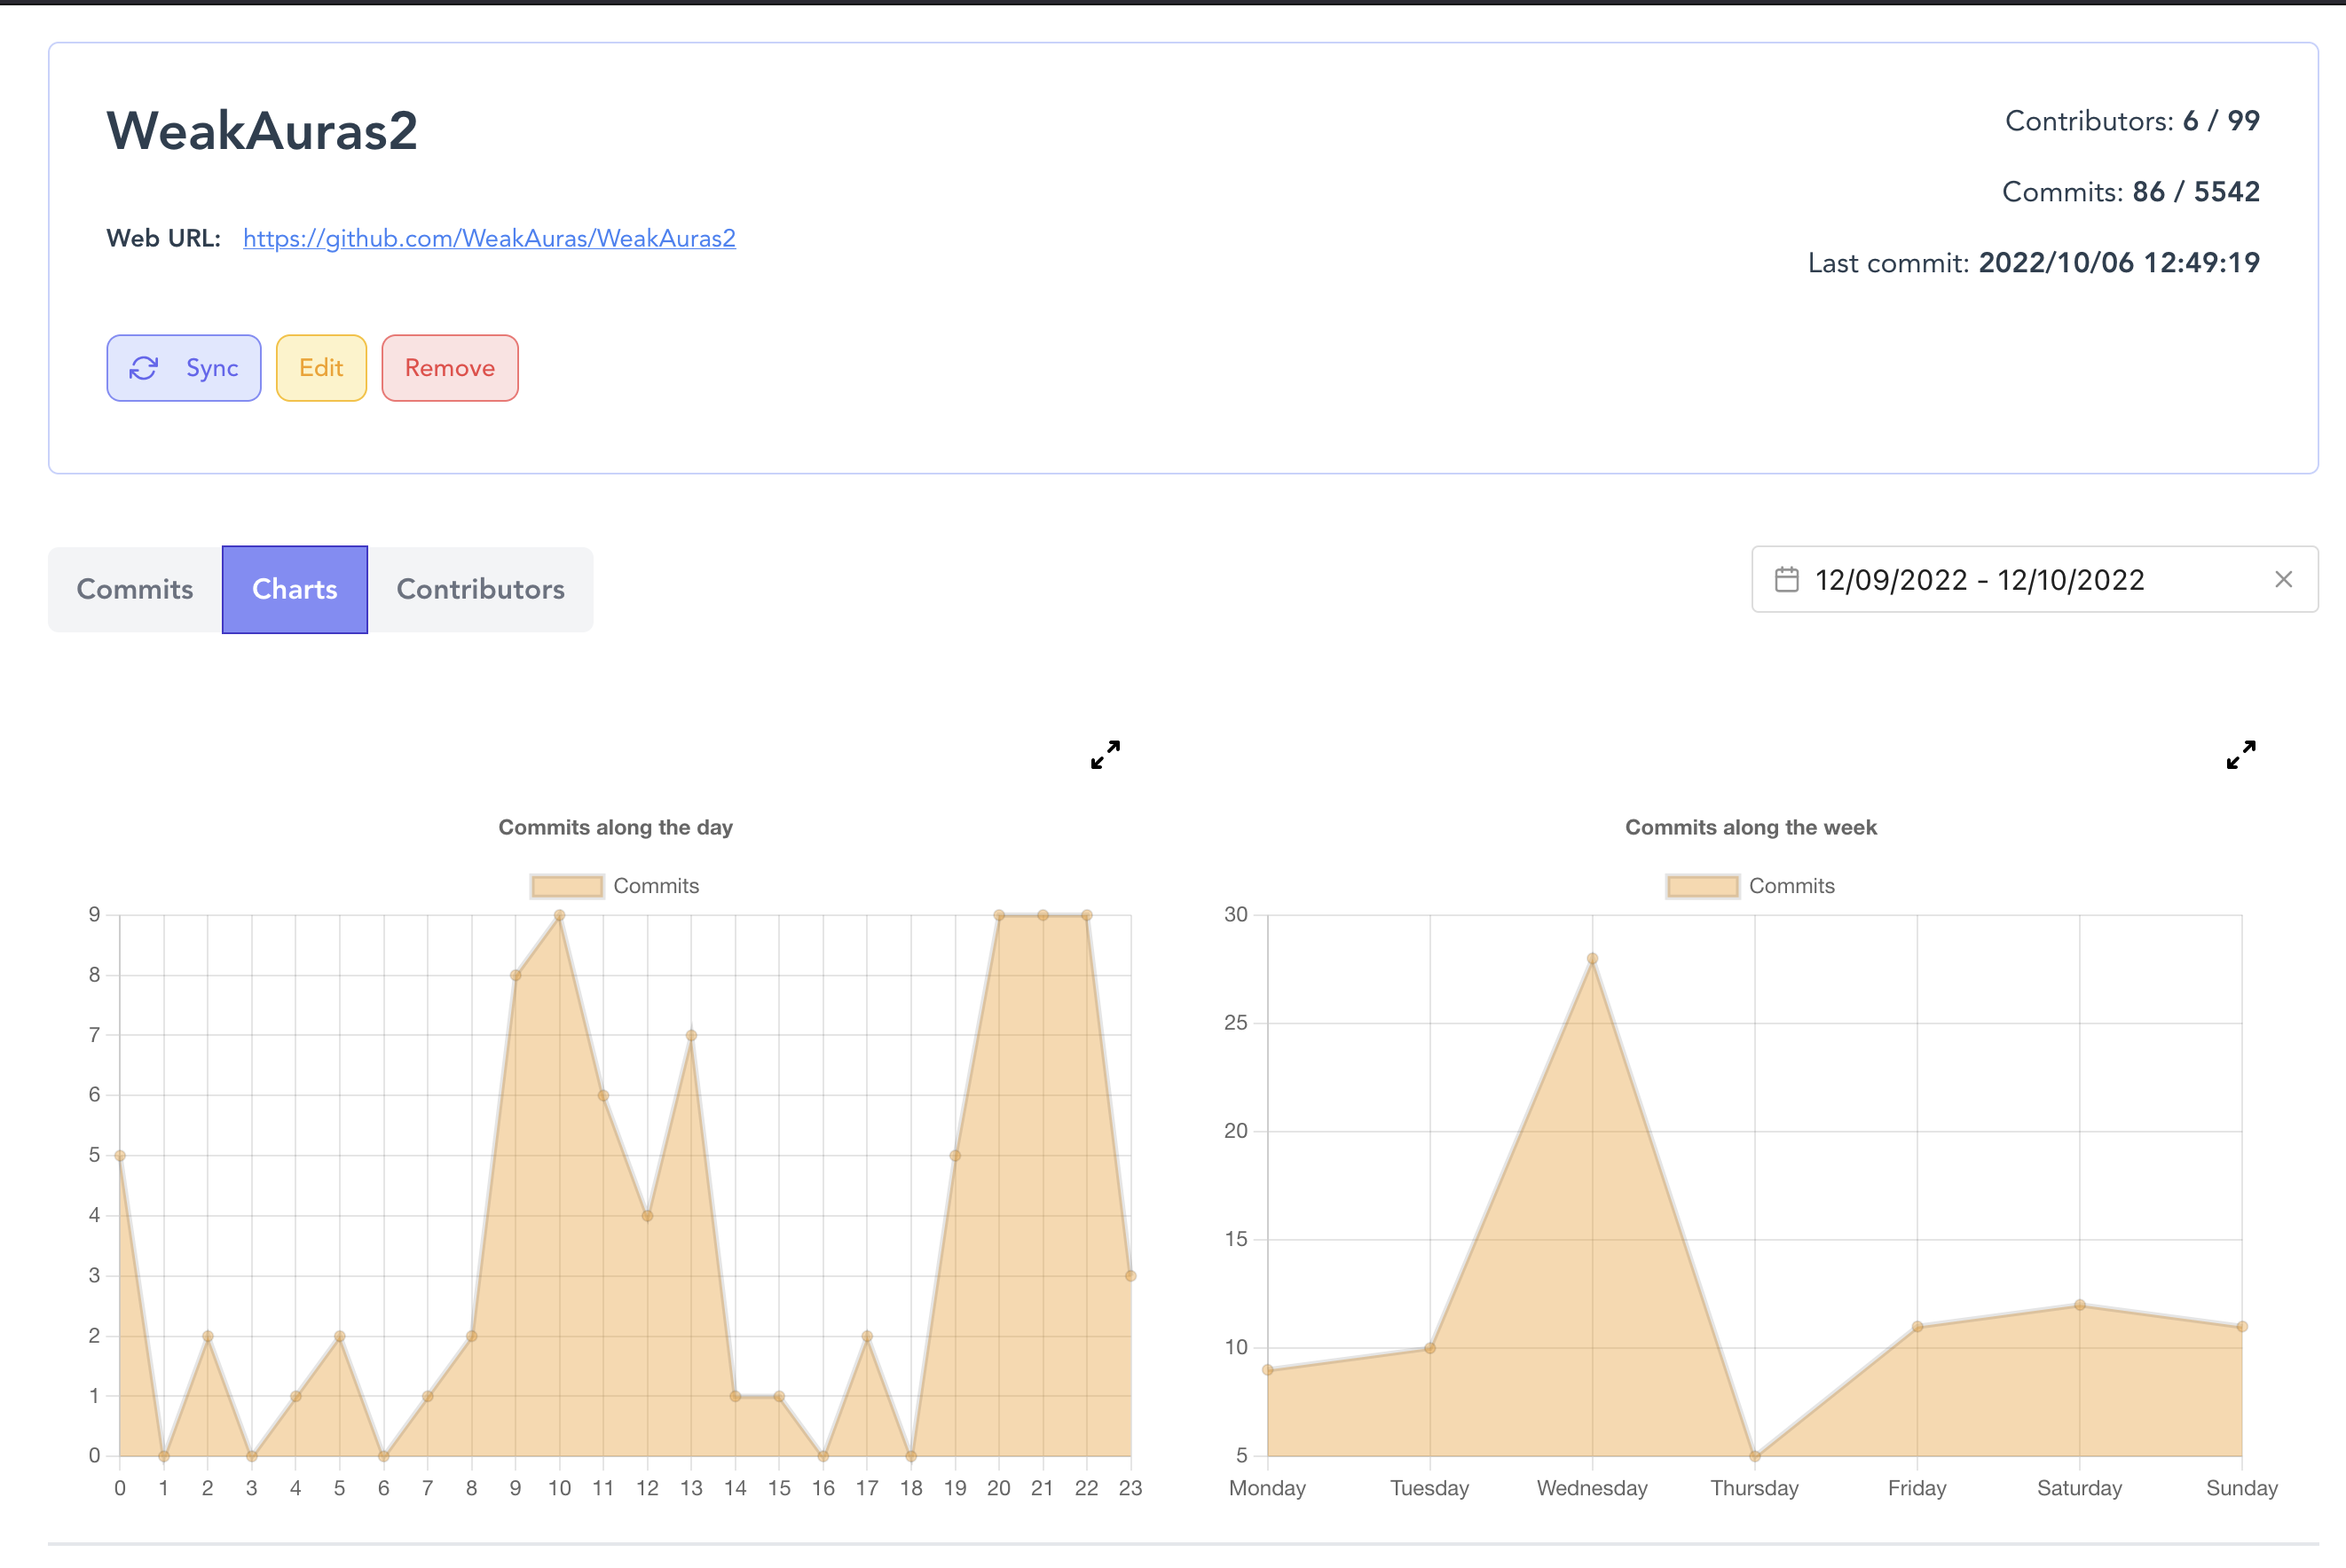Switch to the Commits tab
Screen dimensions: 2346x1568
point(135,589)
